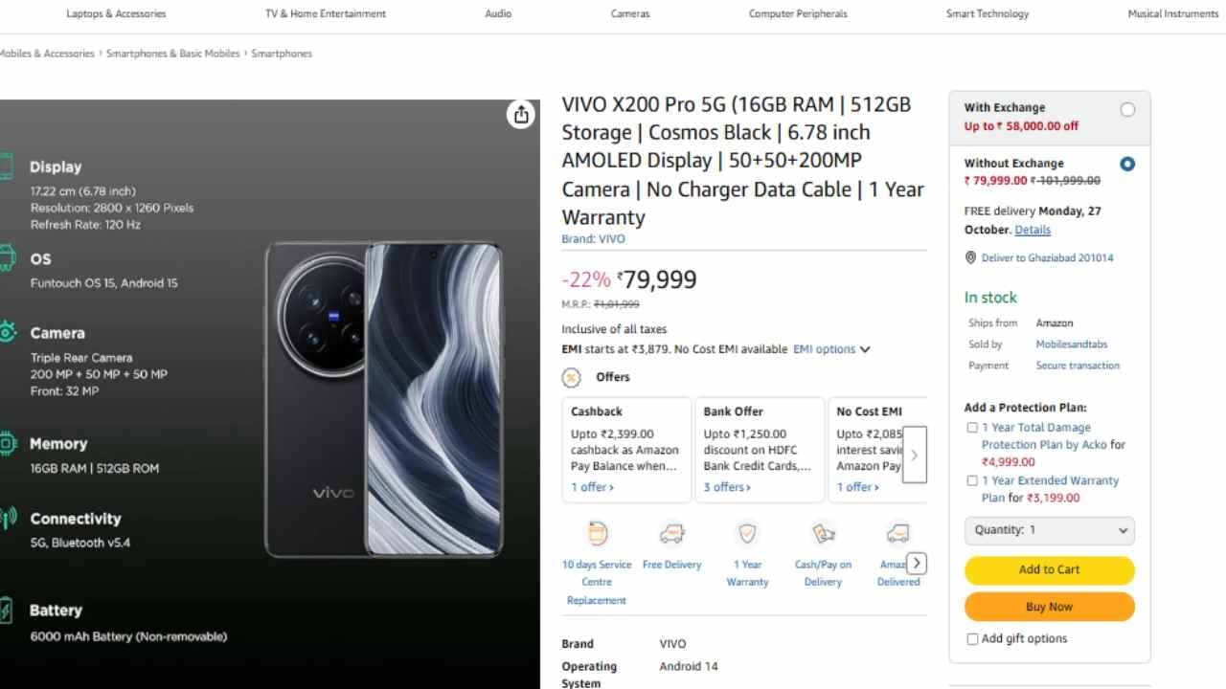Click the Cash/Pay on Delivery icon
Viewport: 1226px width, 689px height.
823,534
